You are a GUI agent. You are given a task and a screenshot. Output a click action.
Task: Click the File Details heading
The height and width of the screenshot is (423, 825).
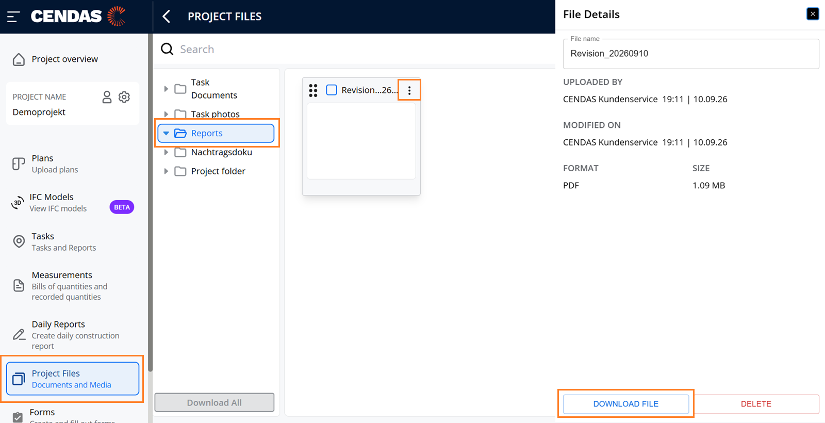591,14
